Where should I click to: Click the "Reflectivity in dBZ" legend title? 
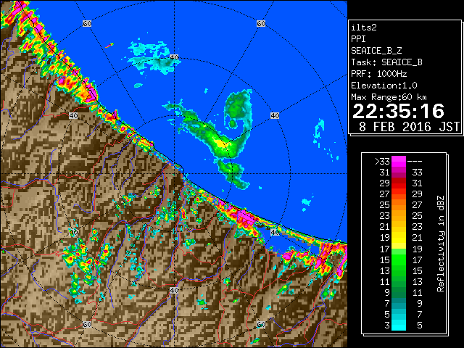click(440, 244)
